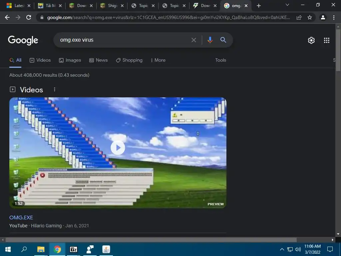The height and width of the screenshot is (256, 341).
Task: Switch to Images results tab
Action: [x=70, y=60]
